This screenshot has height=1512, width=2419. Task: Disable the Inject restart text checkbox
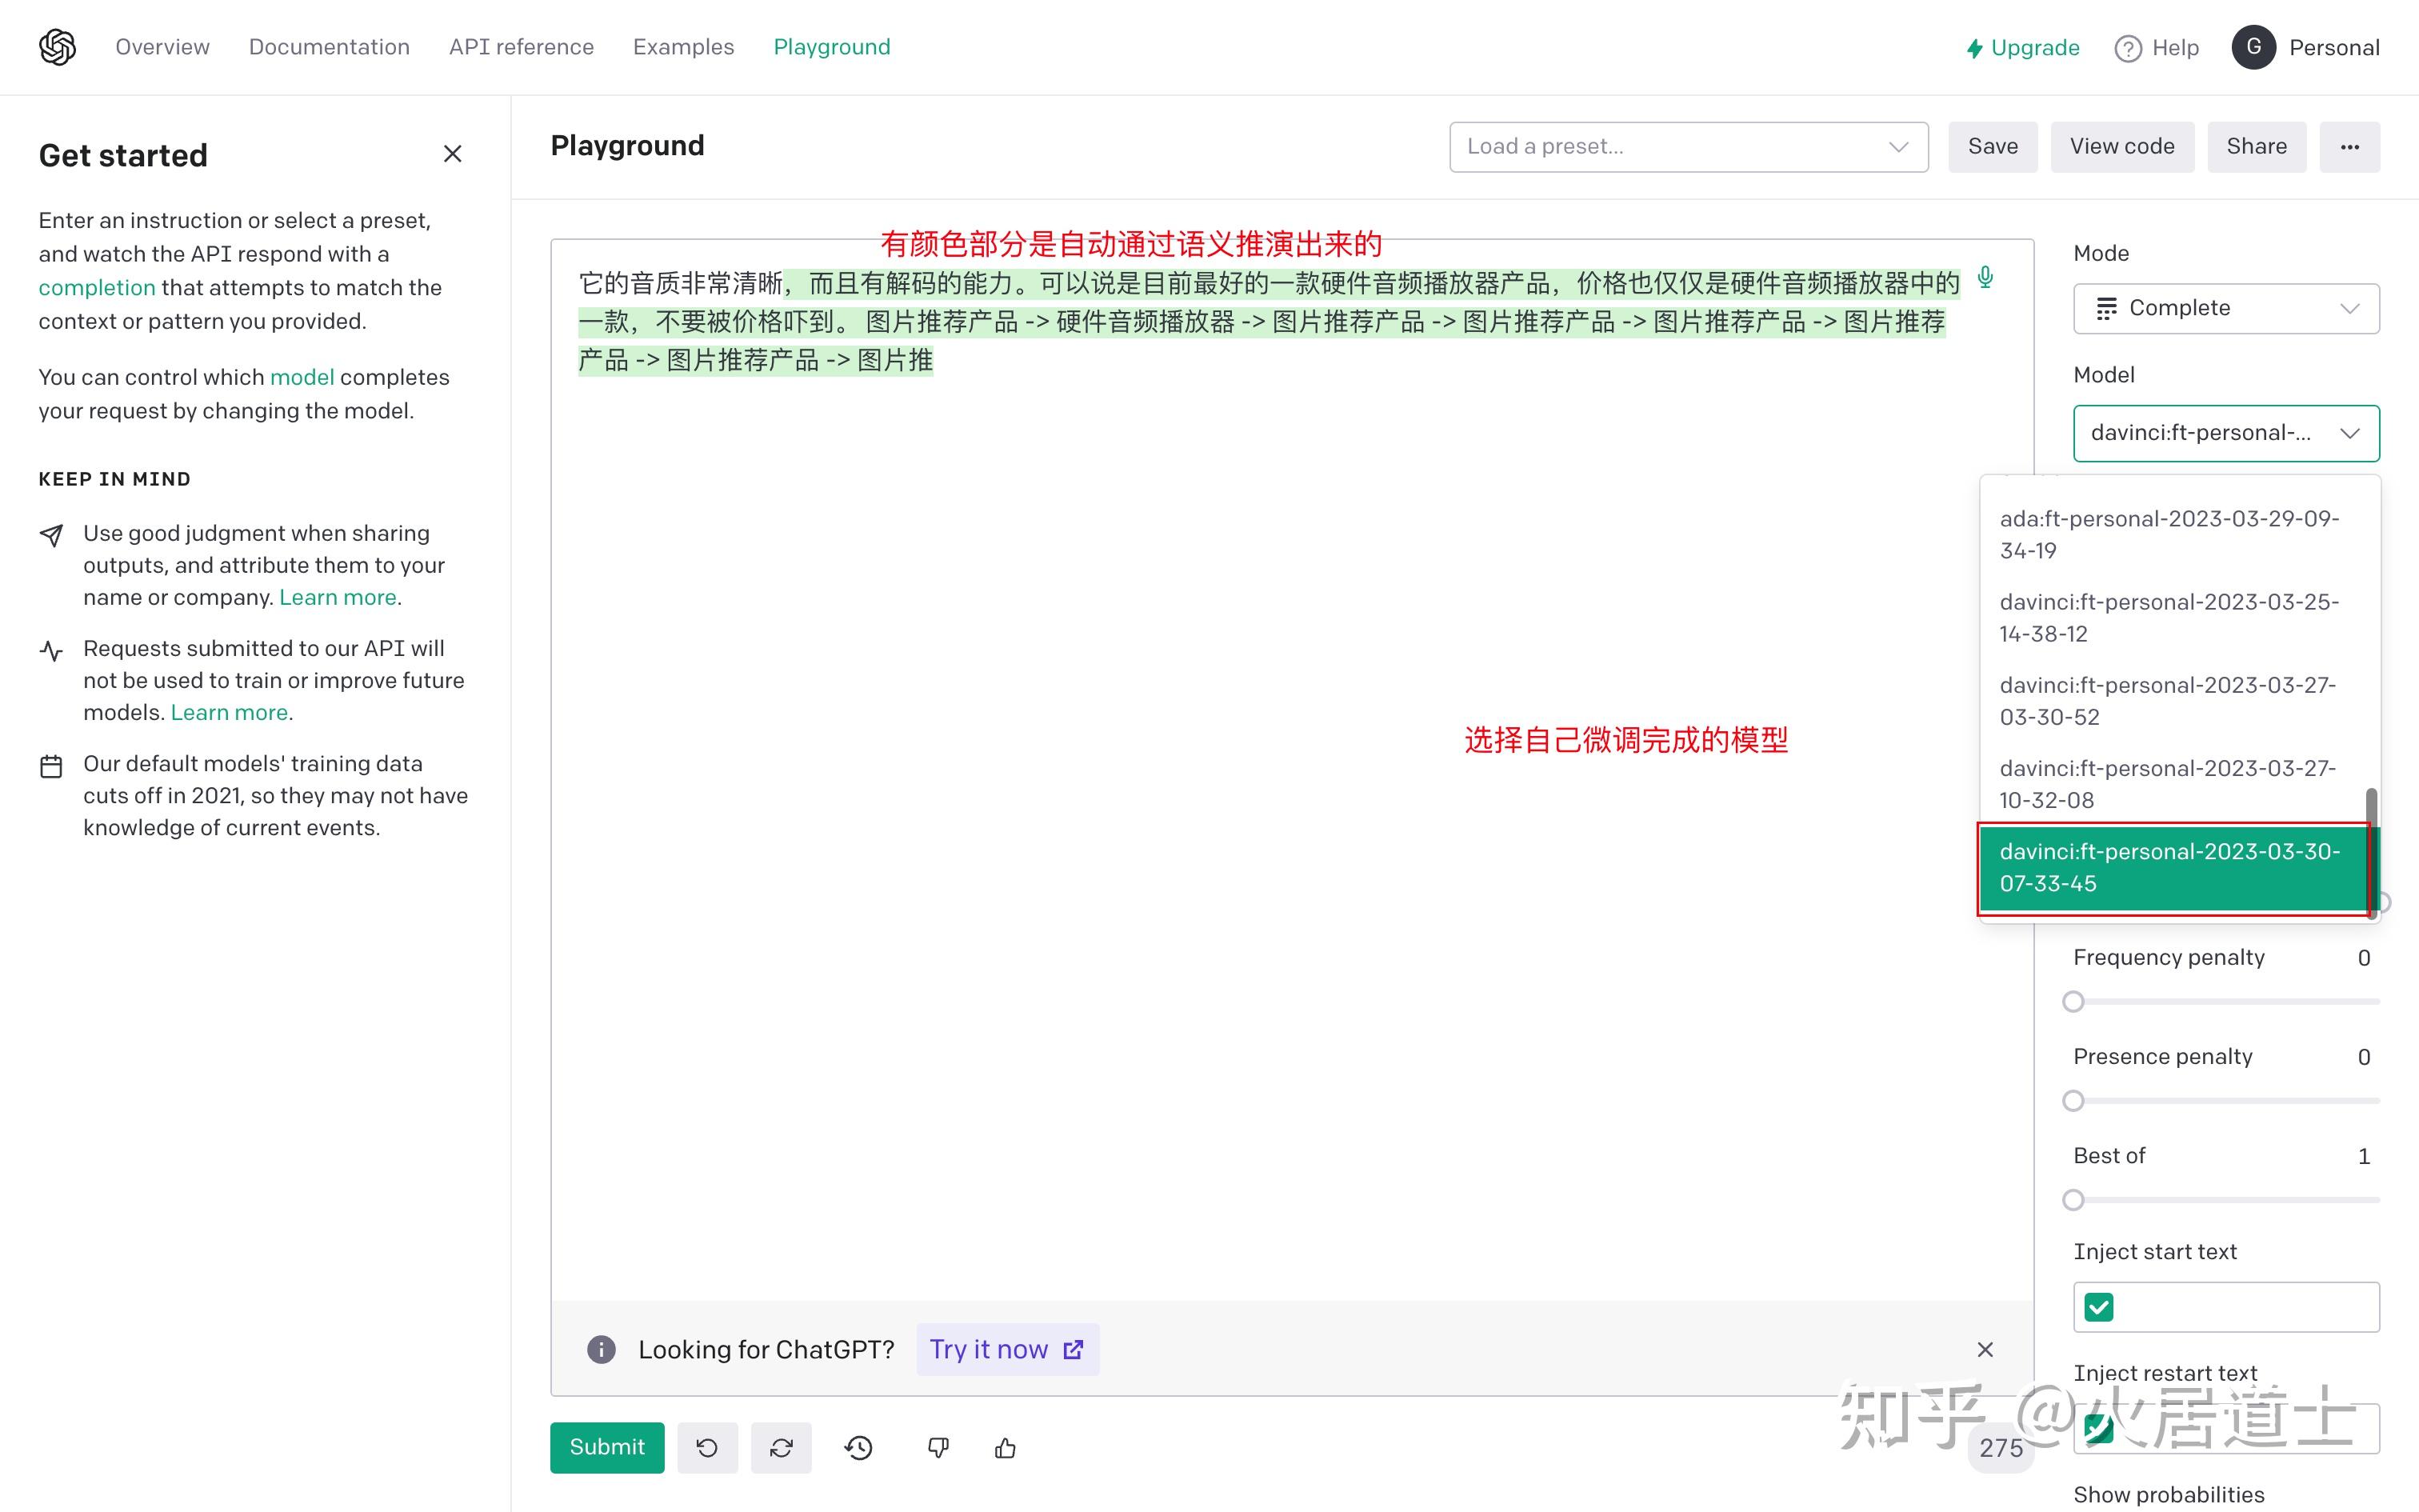(2099, 1428)
